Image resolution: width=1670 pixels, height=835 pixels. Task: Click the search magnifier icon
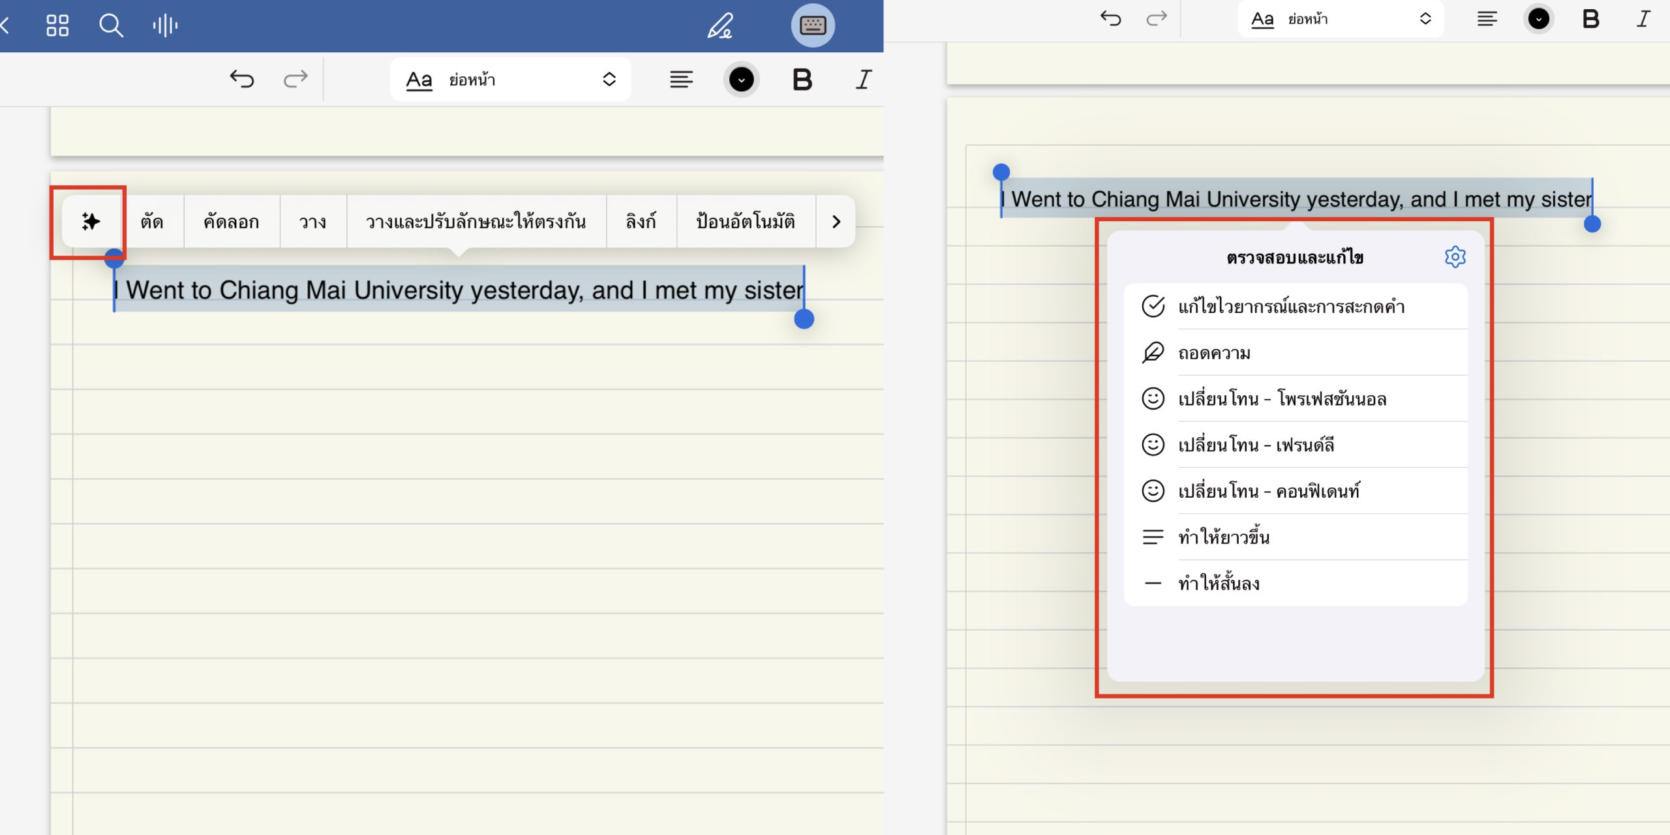111,25
